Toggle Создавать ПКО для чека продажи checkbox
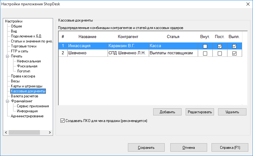 (62, 121)
